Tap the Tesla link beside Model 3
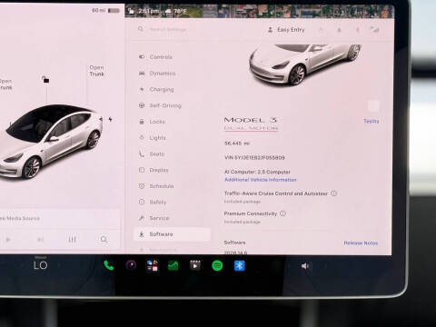436x327 pixels. pos(371,121)
